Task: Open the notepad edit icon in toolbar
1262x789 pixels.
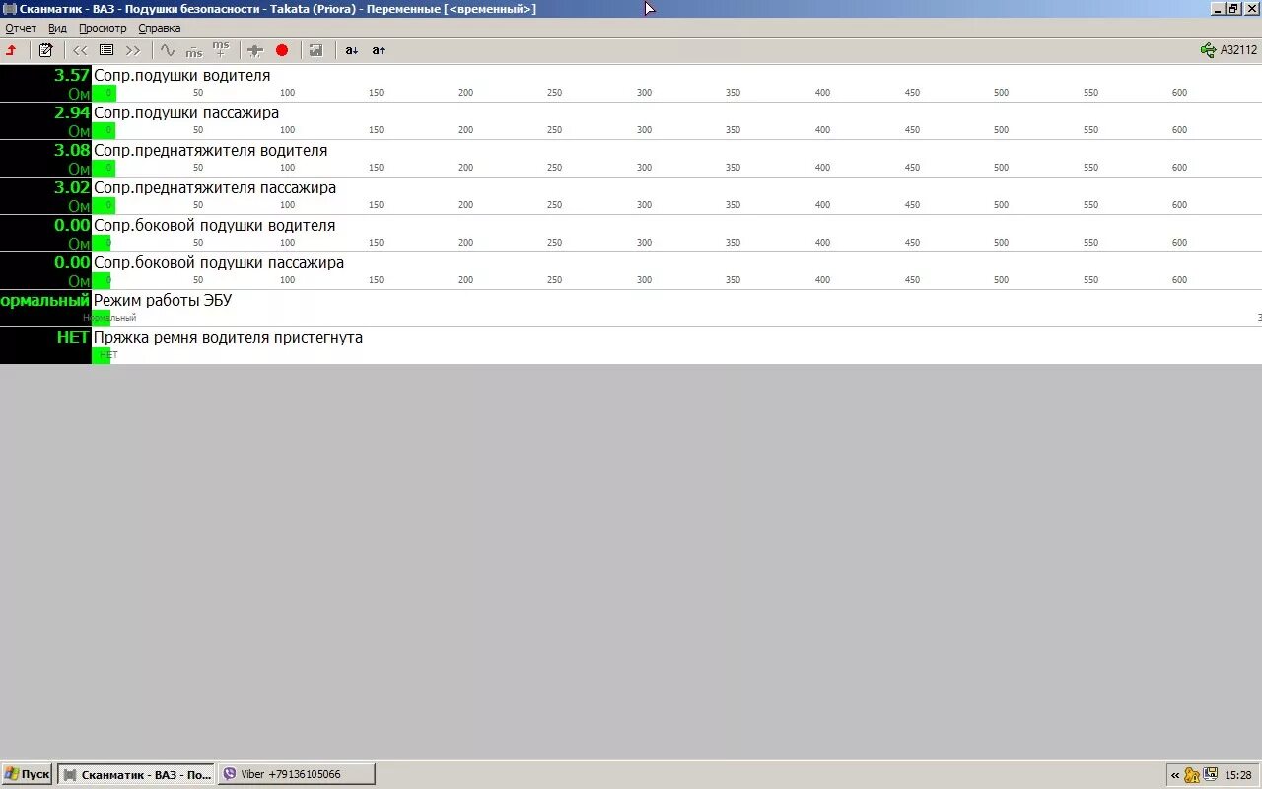Action: point(45,50)
